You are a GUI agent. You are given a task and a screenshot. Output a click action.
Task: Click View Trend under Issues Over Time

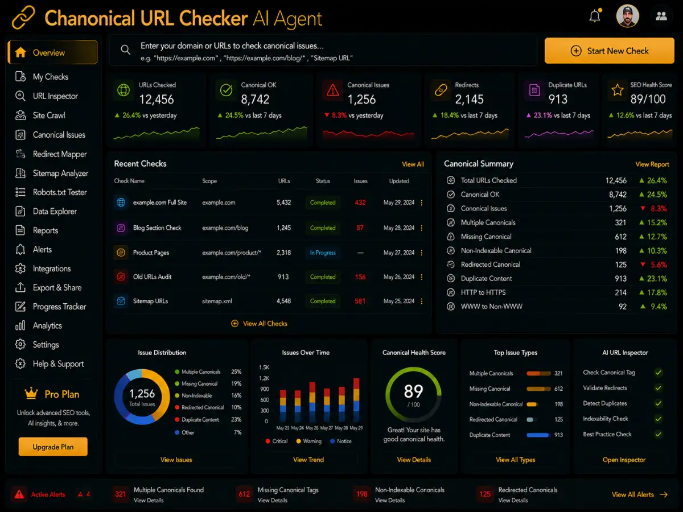click(308, 460)
